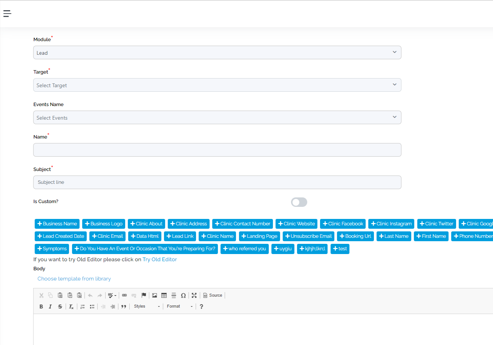Image resolution: width=493 pixels, height=345 pixels.
Task: Open the Module dropdown showing Lead
Action: tap(217, 52)
